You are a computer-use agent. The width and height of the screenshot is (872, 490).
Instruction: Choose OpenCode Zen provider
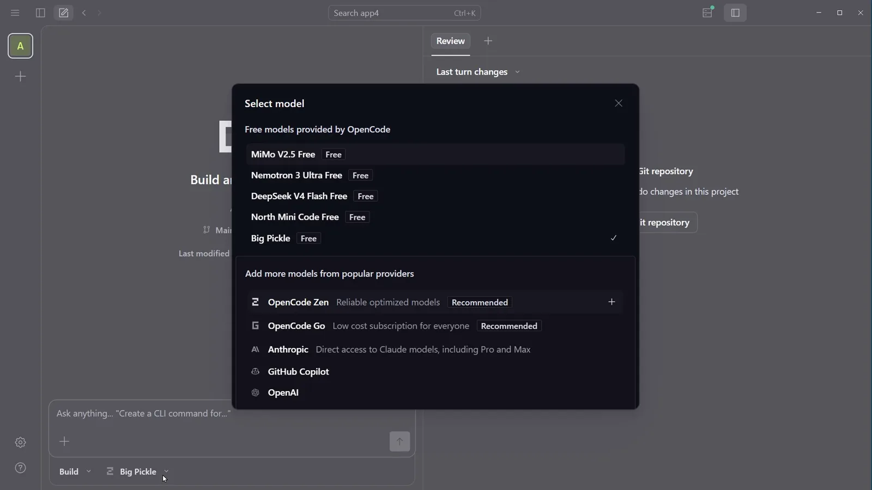pos(435,302)
